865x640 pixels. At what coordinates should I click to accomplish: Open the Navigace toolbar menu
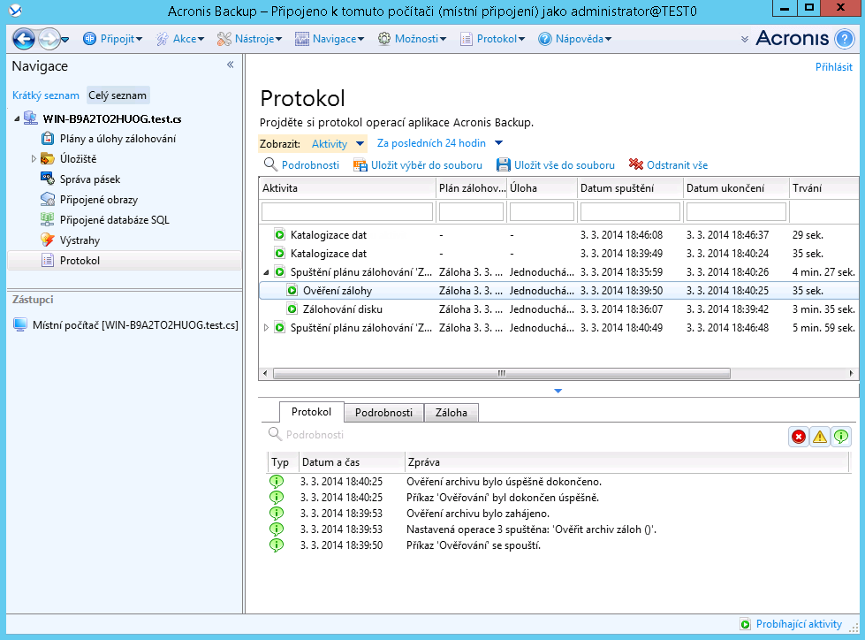click(x=330, y=39)
